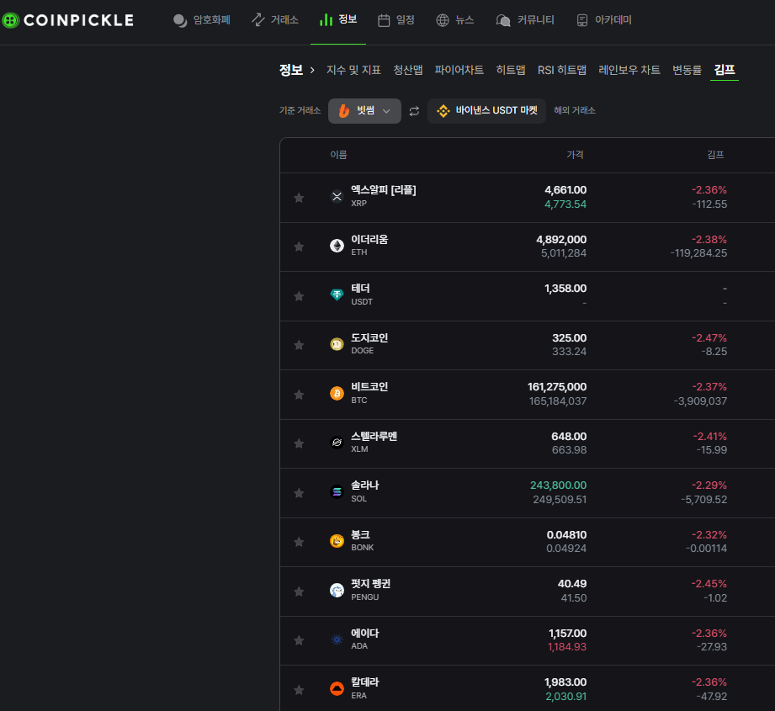The width and height of the screenshot is (775, 711).
Task: Star the BONK row as favorite
Action: (x=299, y=542)
